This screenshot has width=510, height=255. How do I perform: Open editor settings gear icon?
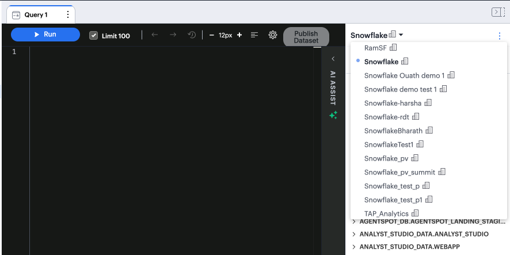(x=273, y=35)
